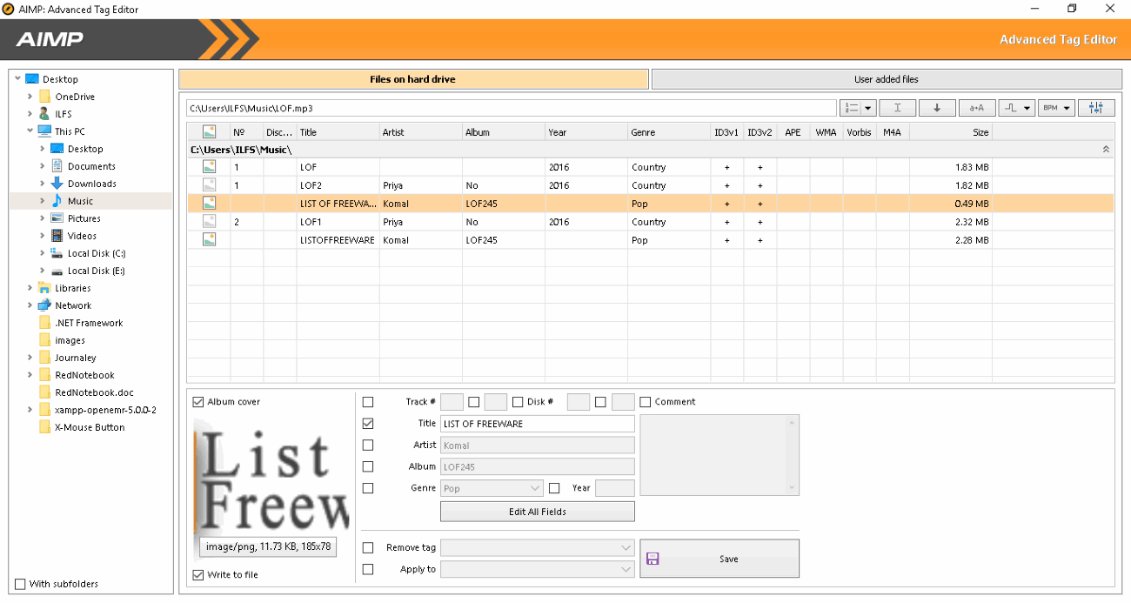The image size is (1131, 603).
Task: Click the purple floppy disk save icon
Action: click(x=652, y=559)
